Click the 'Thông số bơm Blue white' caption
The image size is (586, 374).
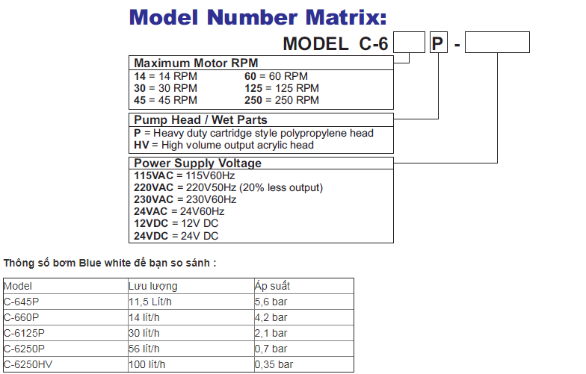point(110,263)
